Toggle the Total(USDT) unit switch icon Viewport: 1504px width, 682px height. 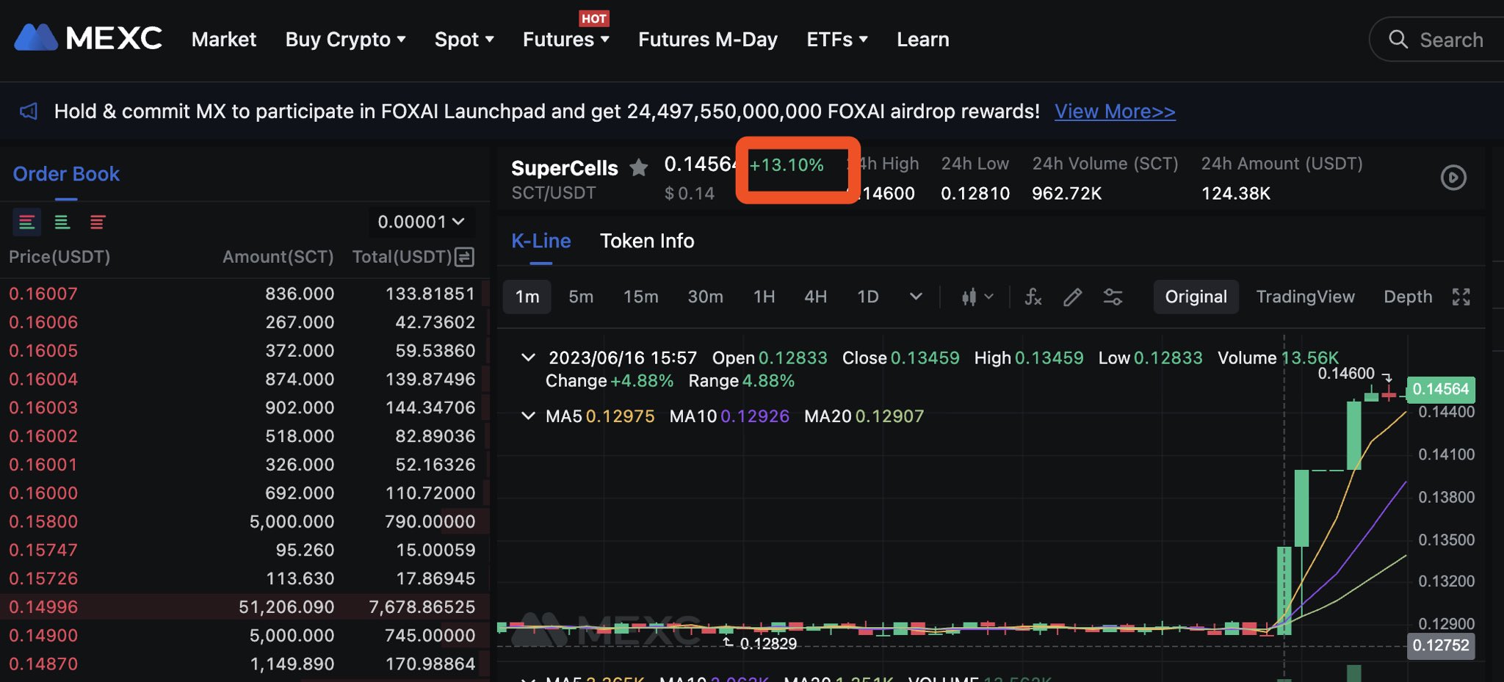(x=465, y=256)
